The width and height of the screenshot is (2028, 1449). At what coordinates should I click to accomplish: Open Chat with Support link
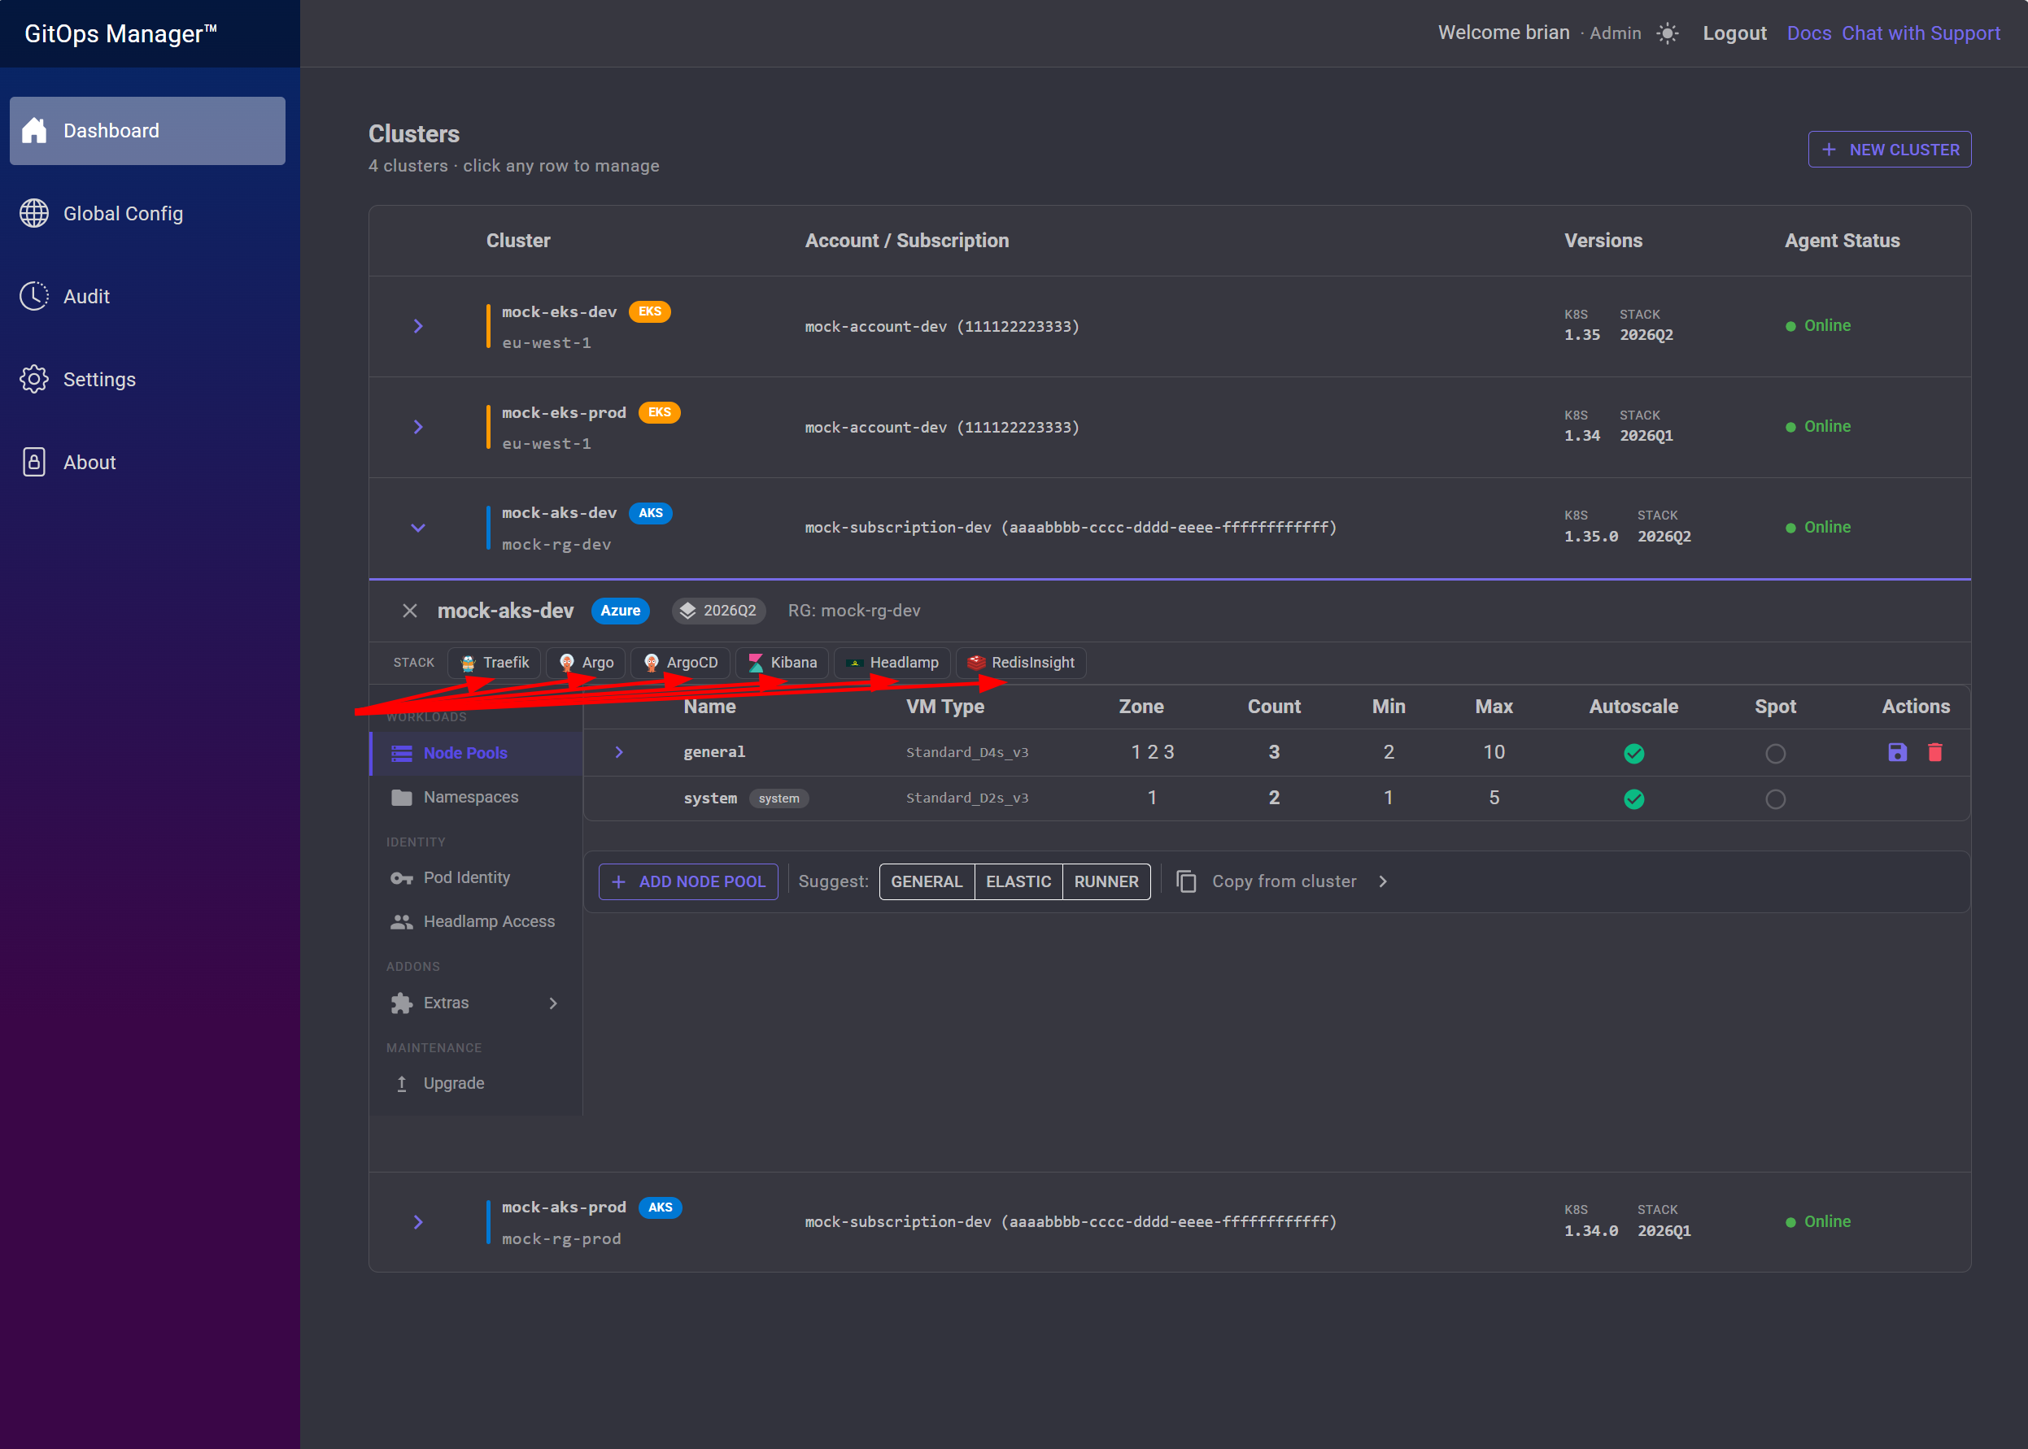(x=1921, y=33)
